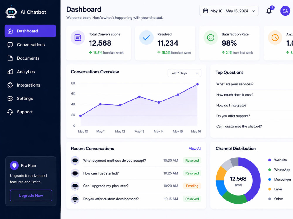This screenshot has height=219, width=293.
Task: Open the May 10 - May 16, 2024 date dropdown
Action: pos(229,11)
